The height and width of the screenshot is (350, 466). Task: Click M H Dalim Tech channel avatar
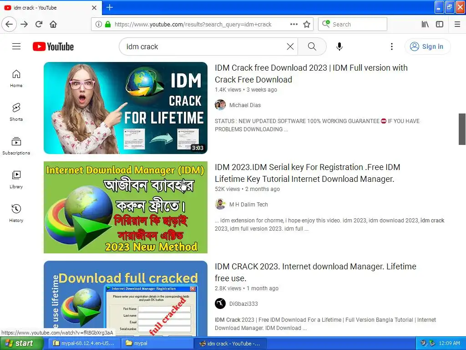point(220,205)
